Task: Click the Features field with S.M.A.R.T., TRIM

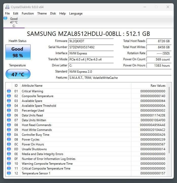Action: pyautogui.click(x=120, y=78)
